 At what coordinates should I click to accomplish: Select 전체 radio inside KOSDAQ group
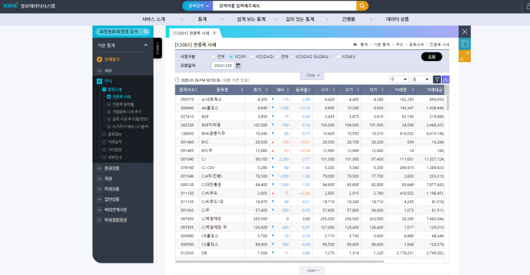click(277, 57)
